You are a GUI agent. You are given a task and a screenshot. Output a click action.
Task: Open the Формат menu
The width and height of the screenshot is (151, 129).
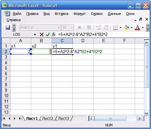point(80,14)
